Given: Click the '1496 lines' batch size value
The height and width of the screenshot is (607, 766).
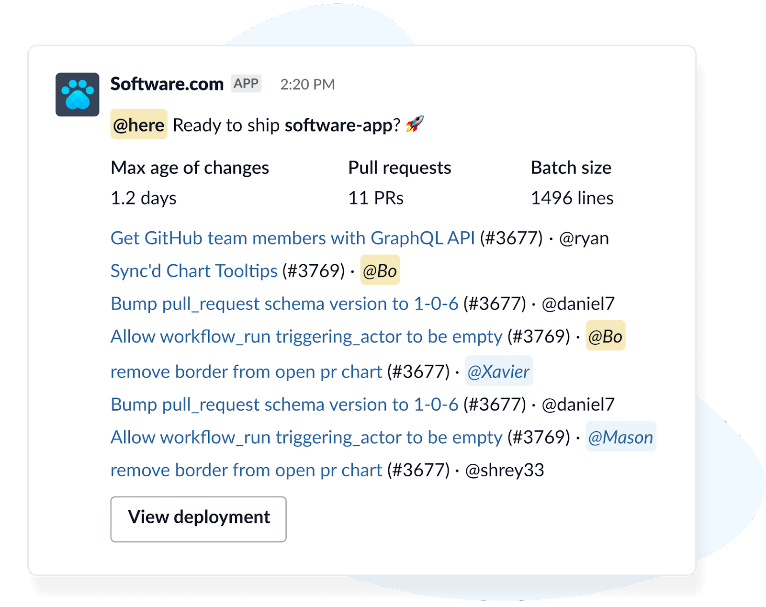Looking at the screenshot, I should pyautogui.click(x=572, y=198).
